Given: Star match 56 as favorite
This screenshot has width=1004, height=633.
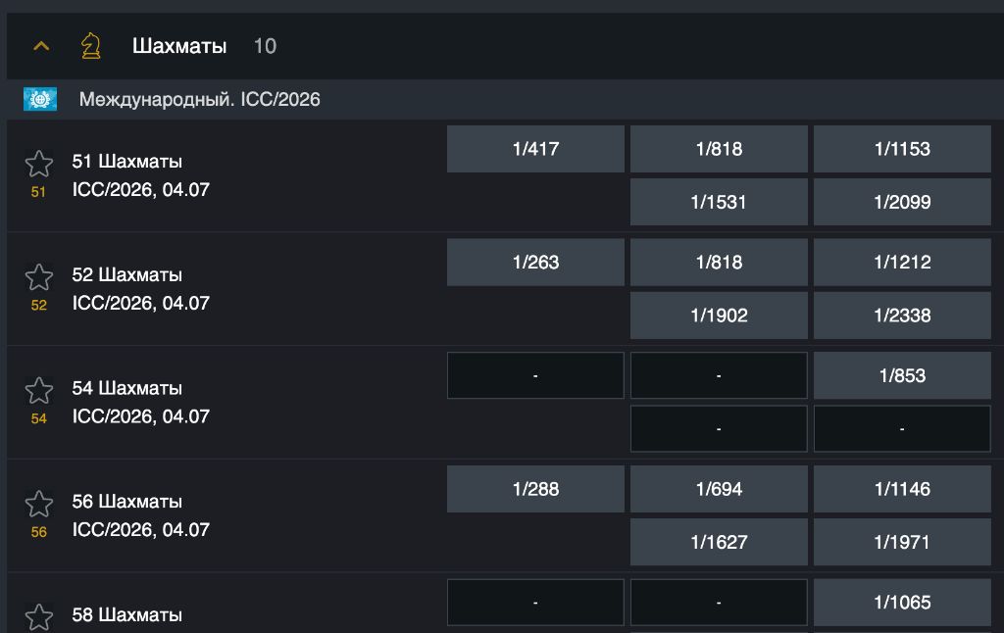Looking at the screenshot, I should 38,505.
